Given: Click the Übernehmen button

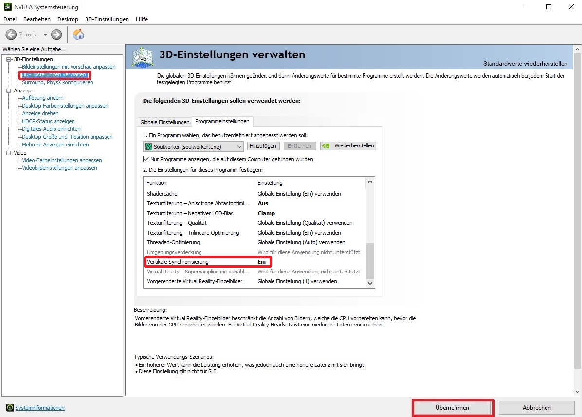Looking at the screenshot, I should click(x=452, y=408).
